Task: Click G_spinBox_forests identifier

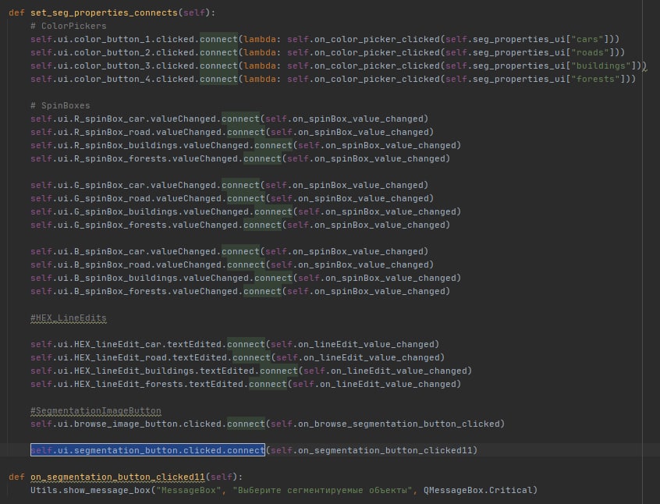Action: (120, 225)
